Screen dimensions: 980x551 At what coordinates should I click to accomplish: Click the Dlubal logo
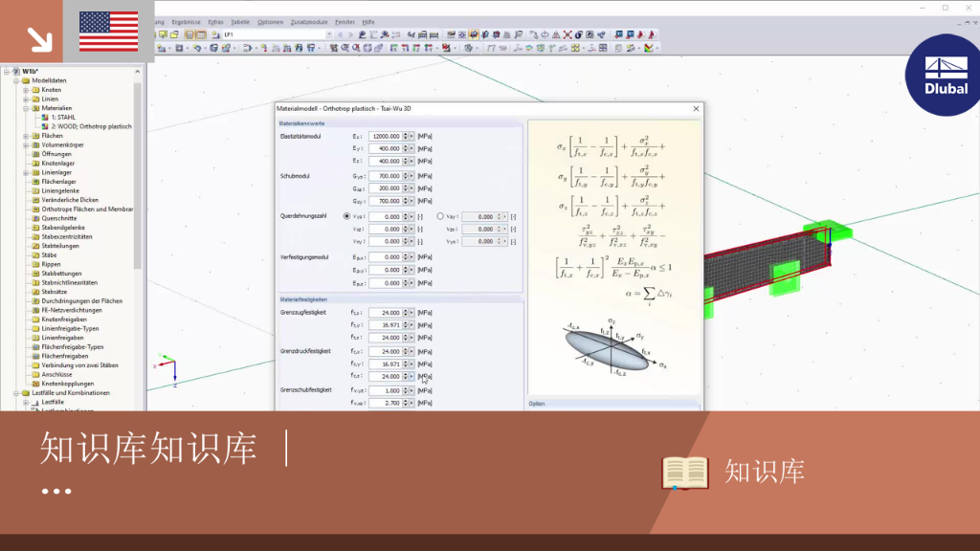click(945, 75)
